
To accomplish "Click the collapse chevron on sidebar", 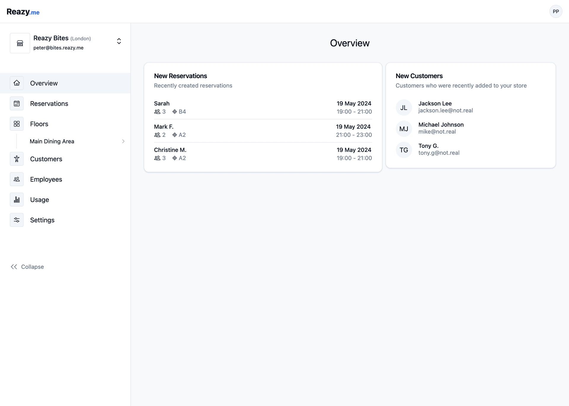I will tap(14, 267).
